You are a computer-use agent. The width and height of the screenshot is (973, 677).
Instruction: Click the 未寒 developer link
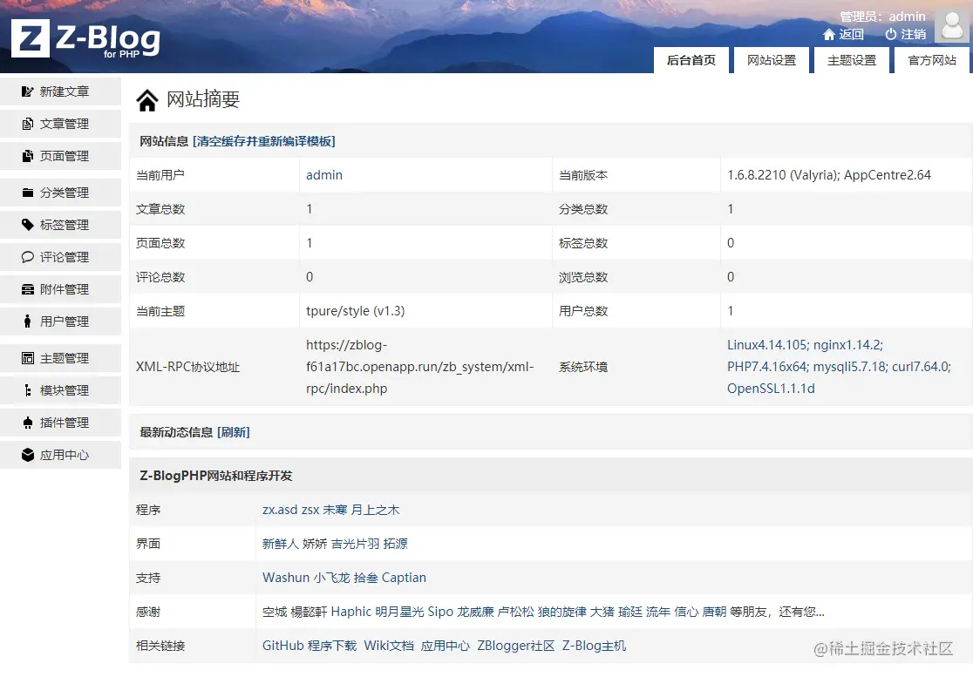point(335,510)
